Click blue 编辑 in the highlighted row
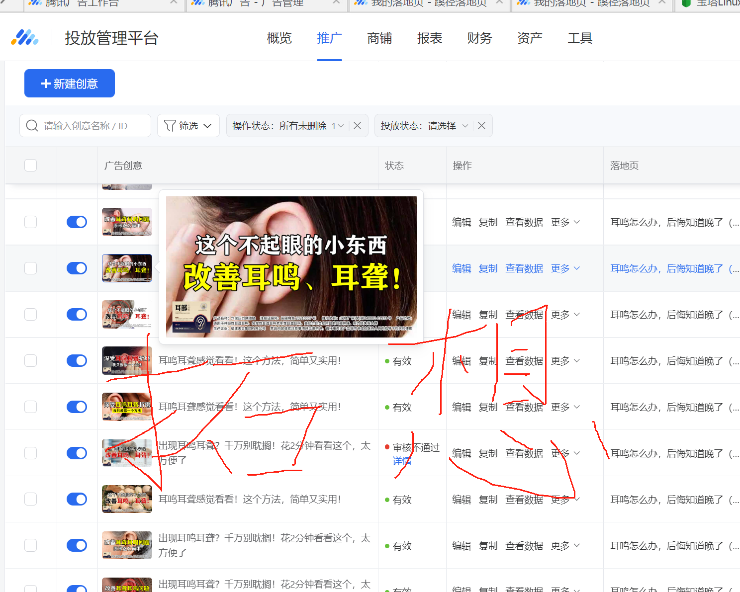 click(462, 268)
